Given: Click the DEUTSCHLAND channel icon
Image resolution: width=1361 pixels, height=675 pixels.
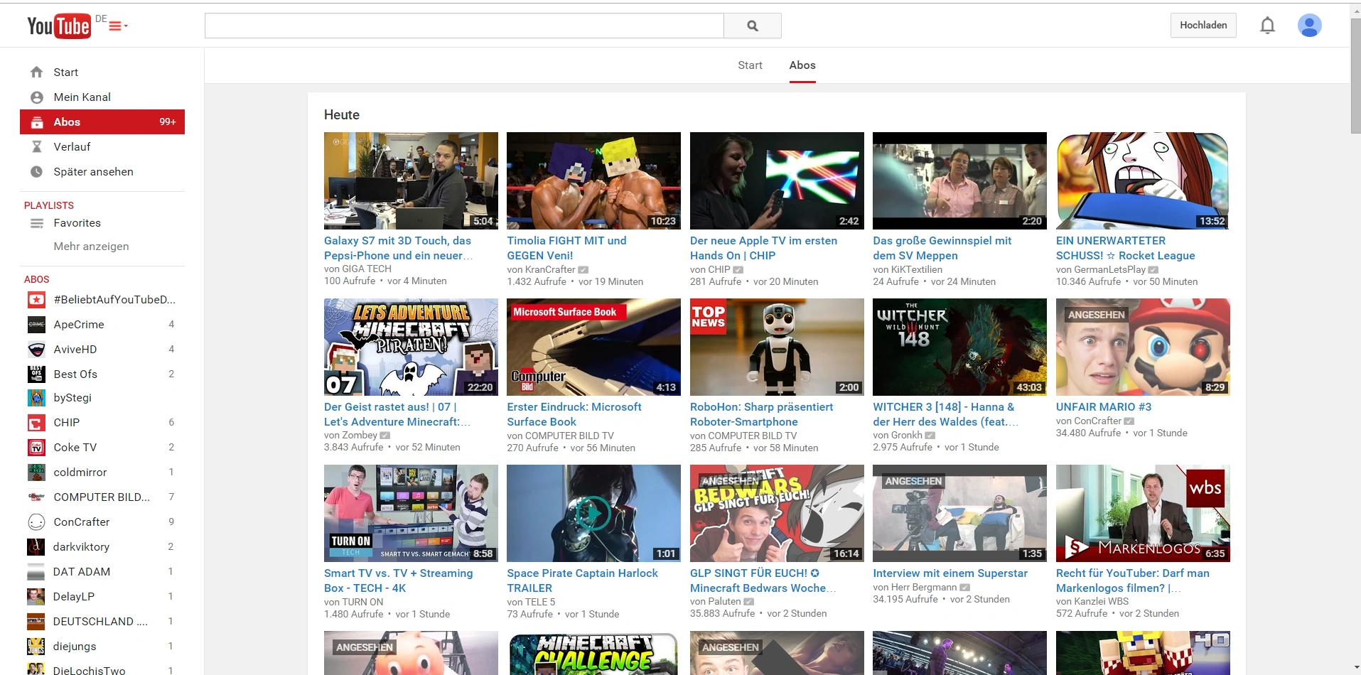Looking at the screenshot, I should coord(36,622).
